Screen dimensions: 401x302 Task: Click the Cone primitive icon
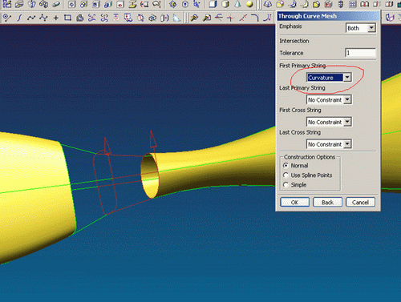pyautogui.click(x=237, y=4)
